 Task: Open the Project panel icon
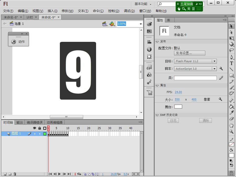(149, 93)
